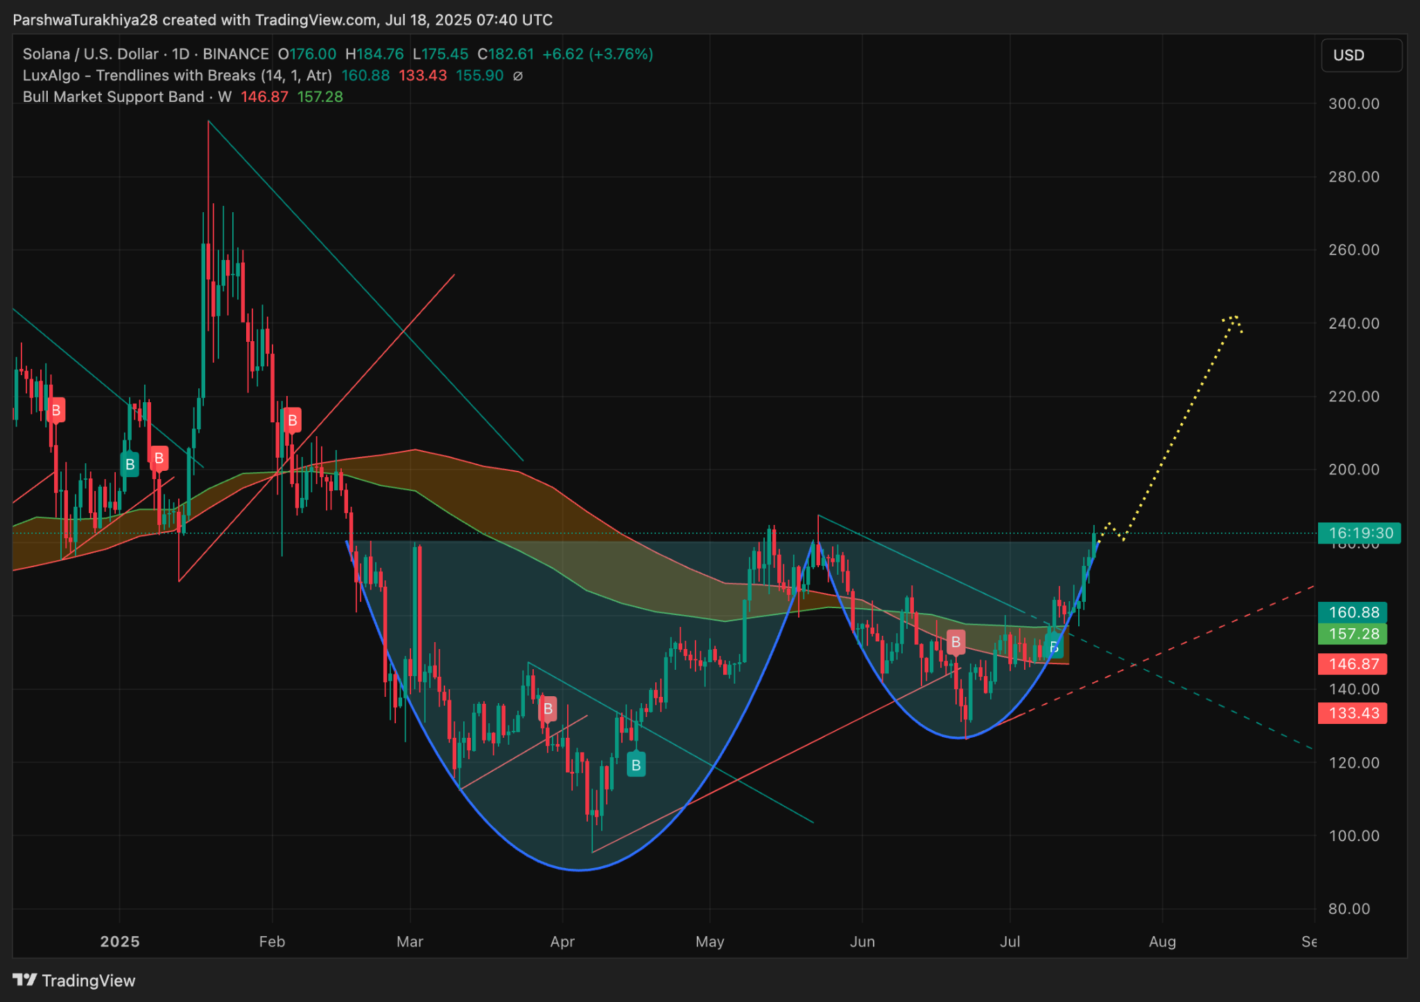This screenshot has height=1002, width=1420.
Task: Click the Apr label on time axis
Action: 562,942
